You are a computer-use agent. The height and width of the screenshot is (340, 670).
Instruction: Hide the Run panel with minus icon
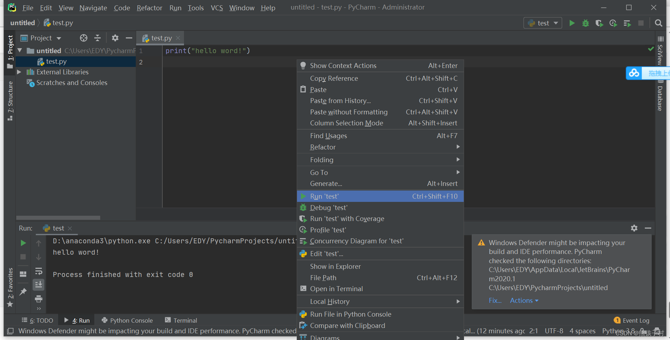pyautogui.click(x=648, y=228)
